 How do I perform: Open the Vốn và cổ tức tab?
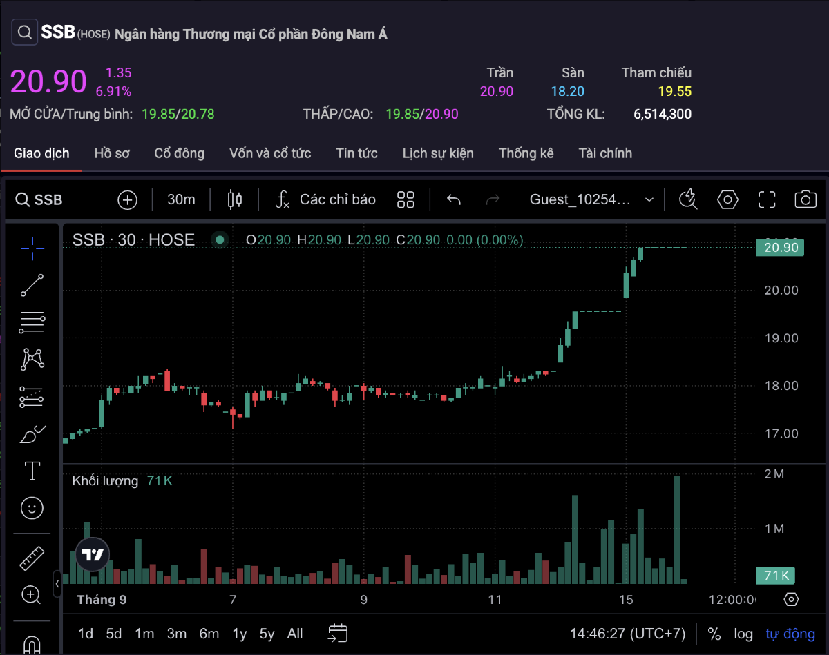(x=270, y=153)
